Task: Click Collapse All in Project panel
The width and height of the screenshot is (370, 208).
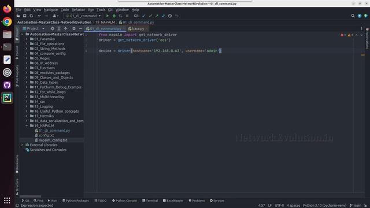Action: (65, 28)
